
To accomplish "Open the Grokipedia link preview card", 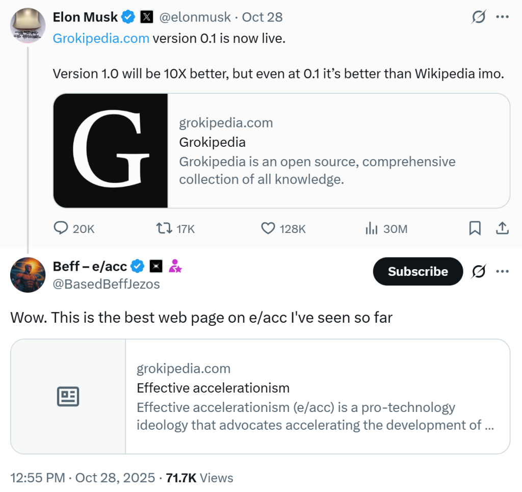I will (281, 151).
